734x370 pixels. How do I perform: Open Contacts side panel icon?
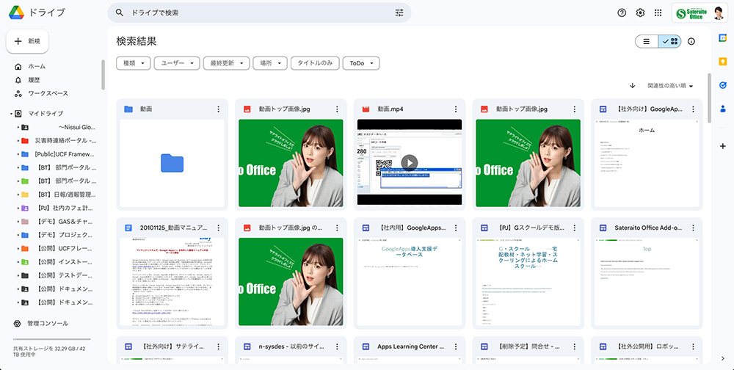722,109
